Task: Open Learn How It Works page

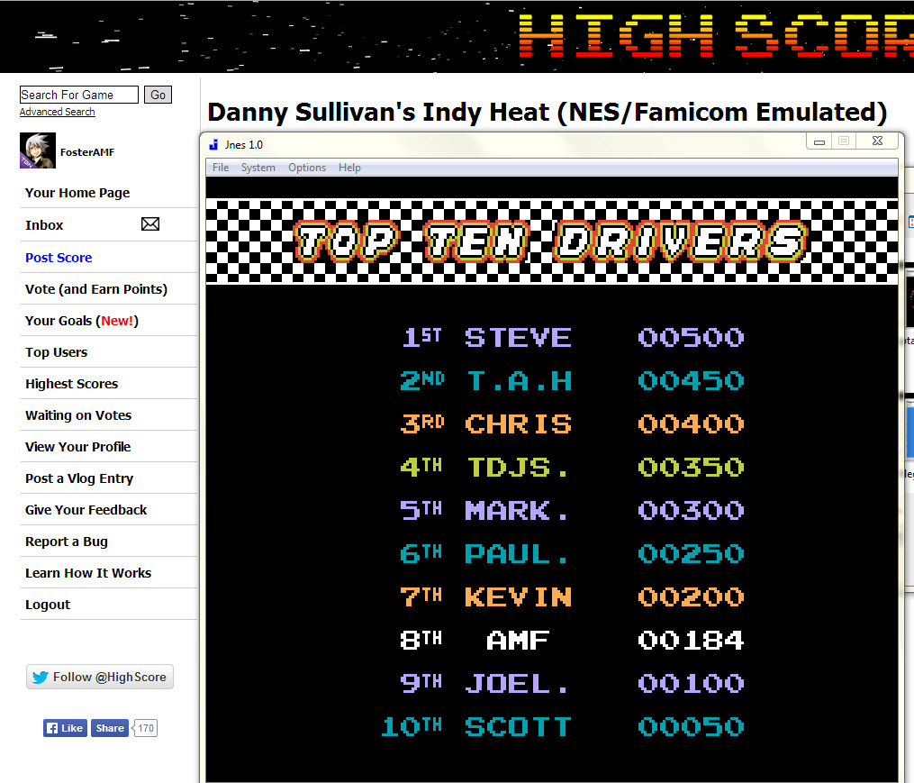Action: [x=88, y=573]
